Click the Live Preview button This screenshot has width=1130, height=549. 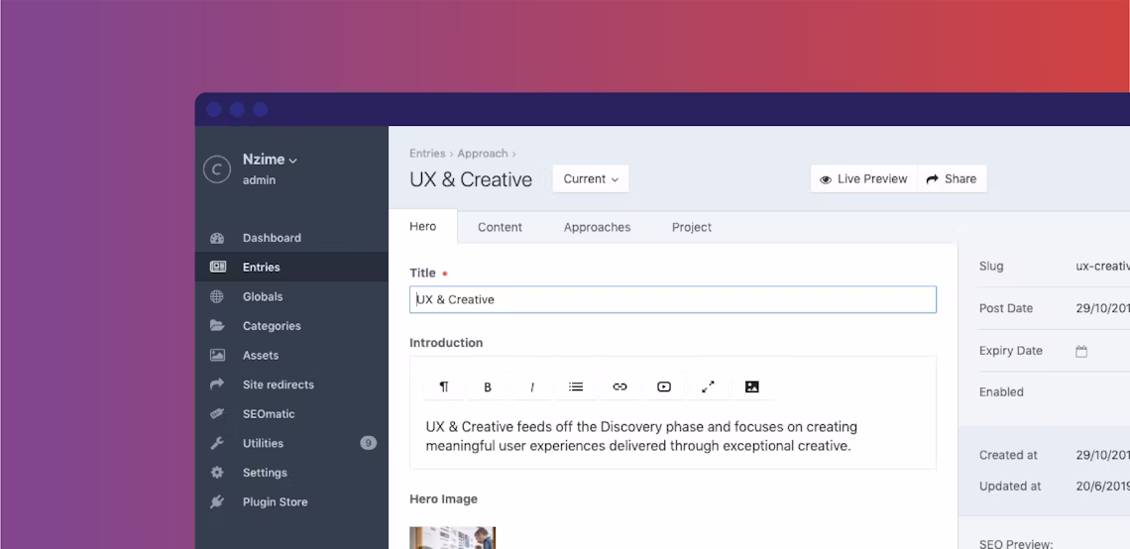tap(863, 179)
